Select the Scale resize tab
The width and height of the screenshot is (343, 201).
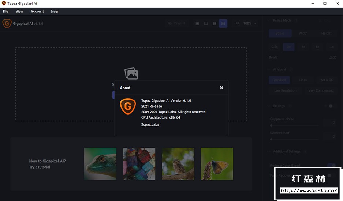[x=280, y=33]
